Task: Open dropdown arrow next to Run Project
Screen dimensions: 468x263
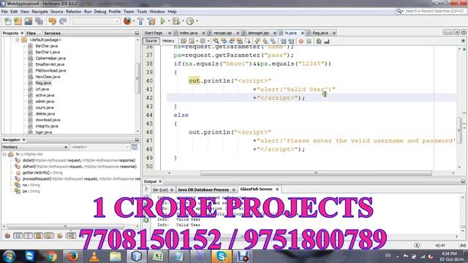Action: 169,21
